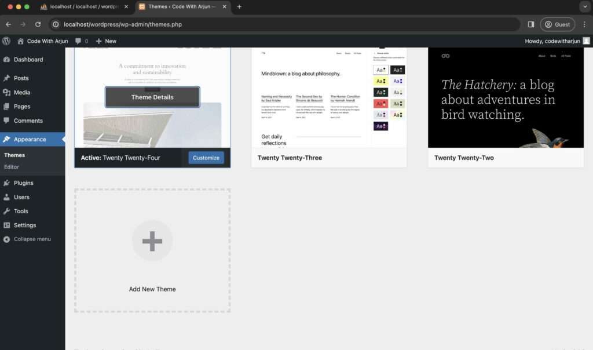Image resolution: width=593 pixels, height=350 pixels.
Task: Click the browser address bar URL
Action: coord(123,24)
